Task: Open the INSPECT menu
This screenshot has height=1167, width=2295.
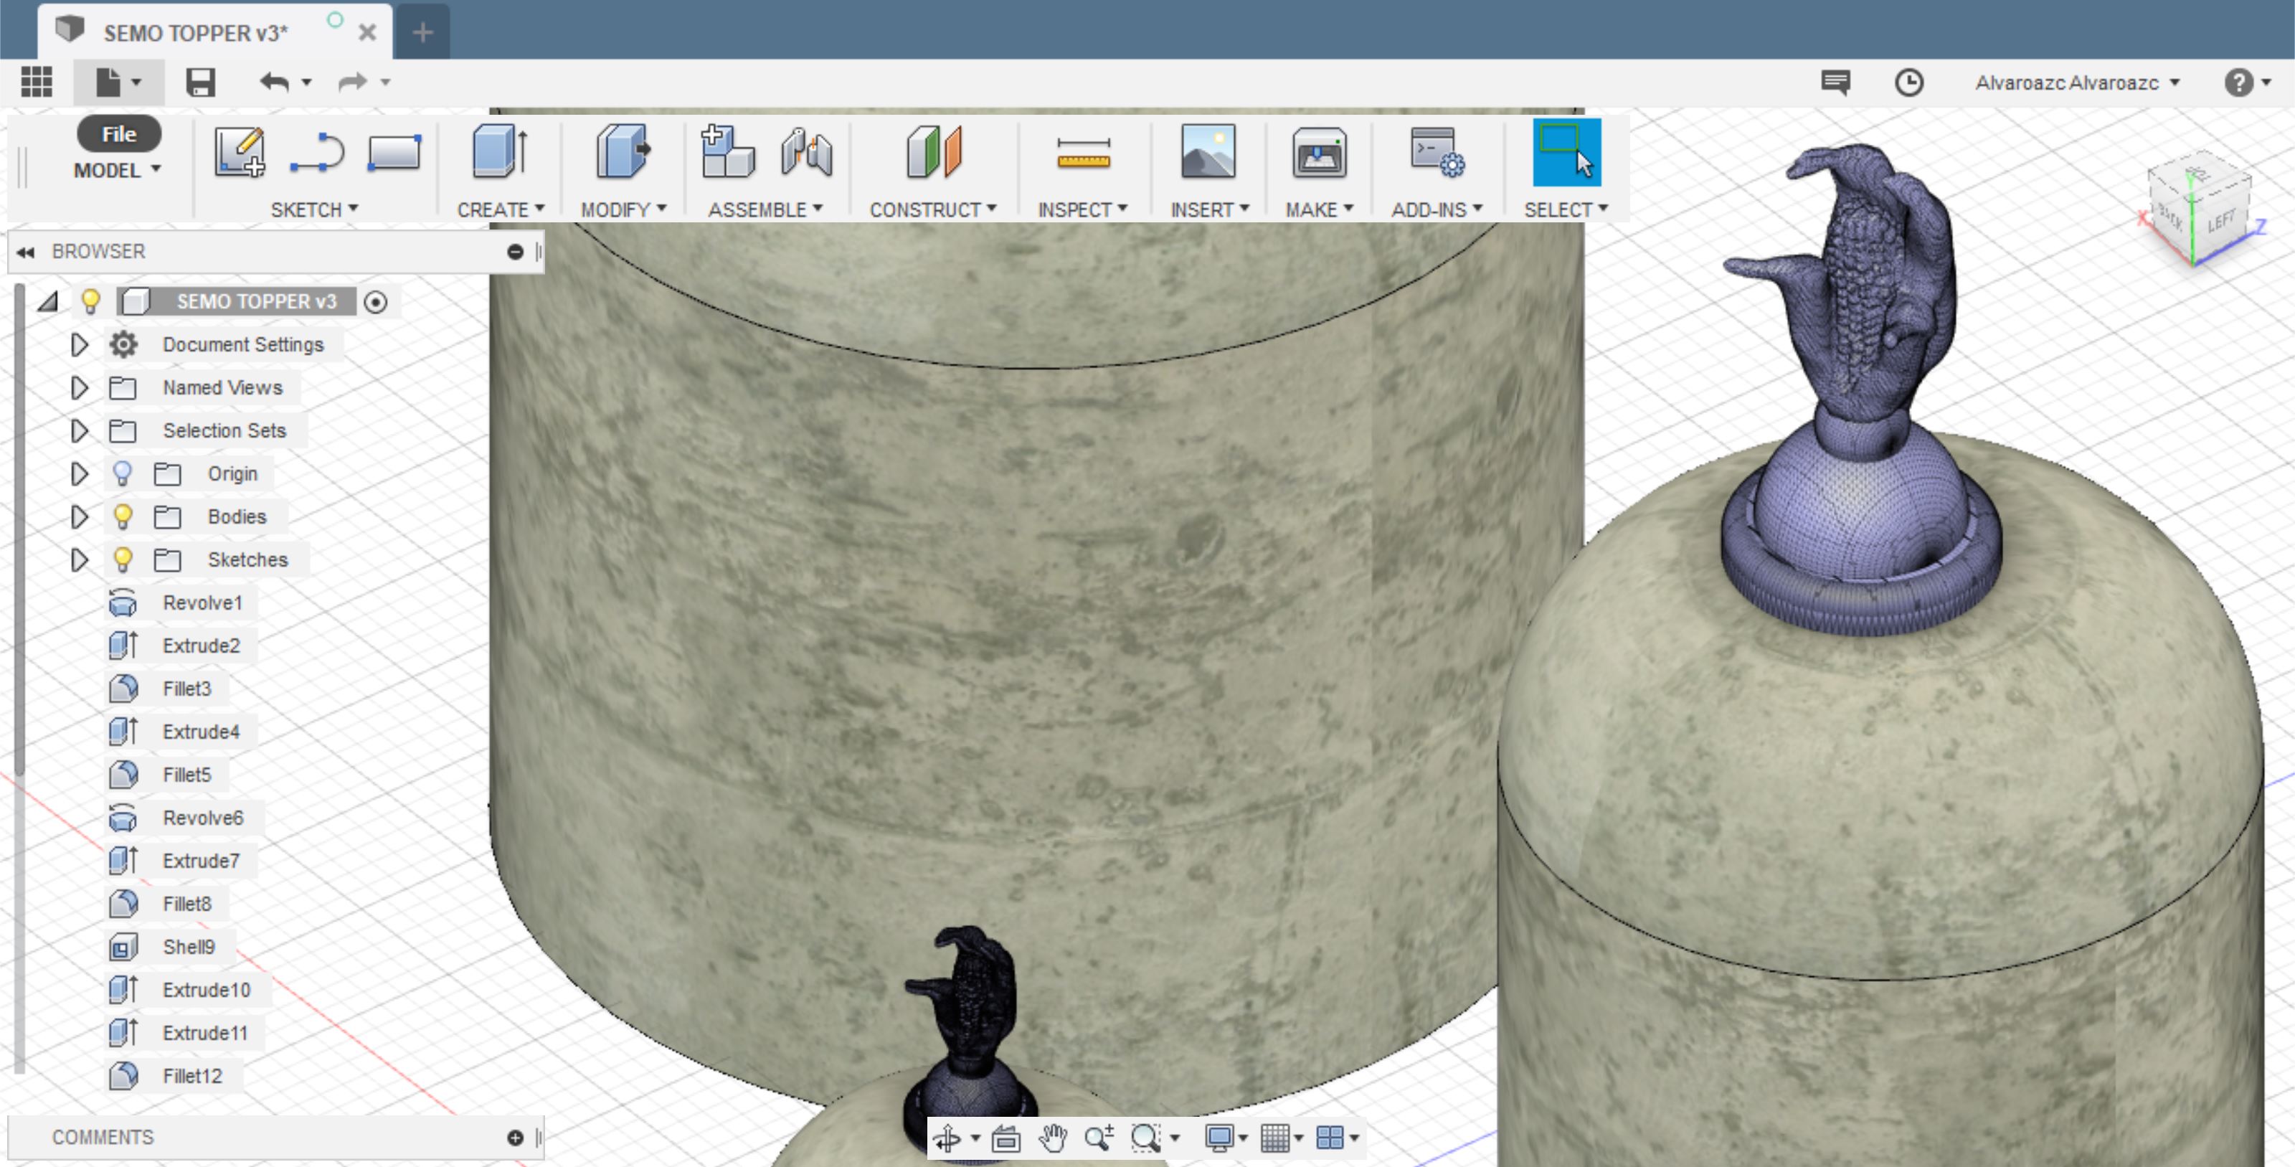Action: point(1082,209)
